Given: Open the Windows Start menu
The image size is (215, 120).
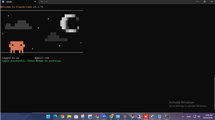Looking at the screenshot, I should coord(48,117).
